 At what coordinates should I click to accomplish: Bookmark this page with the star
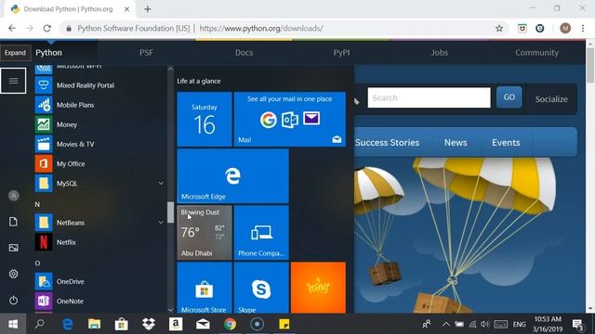click(x=499, y=29)
